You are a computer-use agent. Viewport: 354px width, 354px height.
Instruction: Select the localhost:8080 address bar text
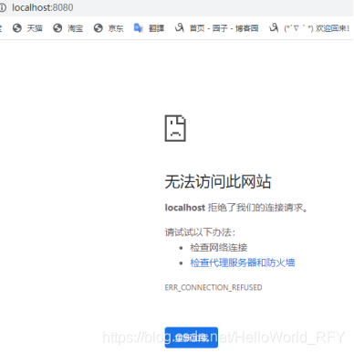tap(43, 7)
